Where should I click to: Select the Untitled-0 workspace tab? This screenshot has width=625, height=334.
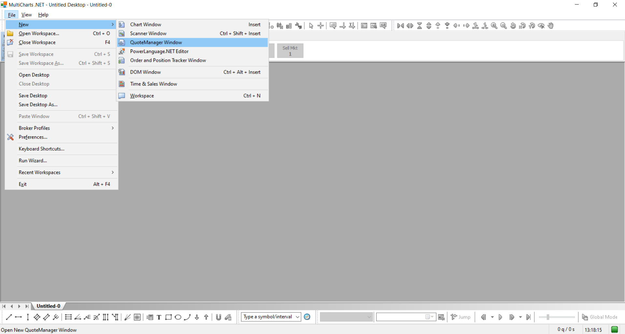tap(48, 306)
